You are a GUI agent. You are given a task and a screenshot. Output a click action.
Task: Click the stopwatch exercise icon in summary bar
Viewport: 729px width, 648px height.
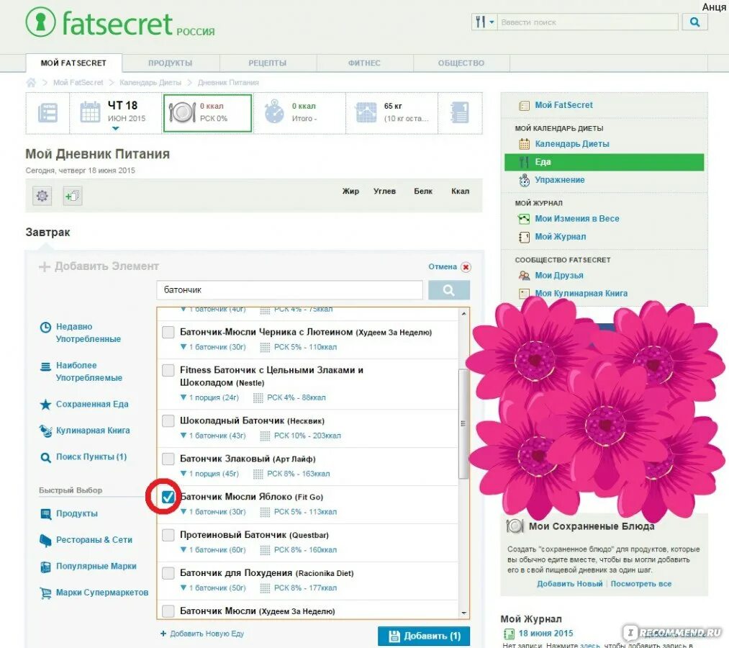274,111
